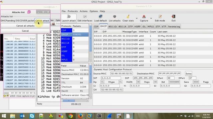Select the DevID row in Field list
Screen dimensions: 213x119
tap(75, 91)
